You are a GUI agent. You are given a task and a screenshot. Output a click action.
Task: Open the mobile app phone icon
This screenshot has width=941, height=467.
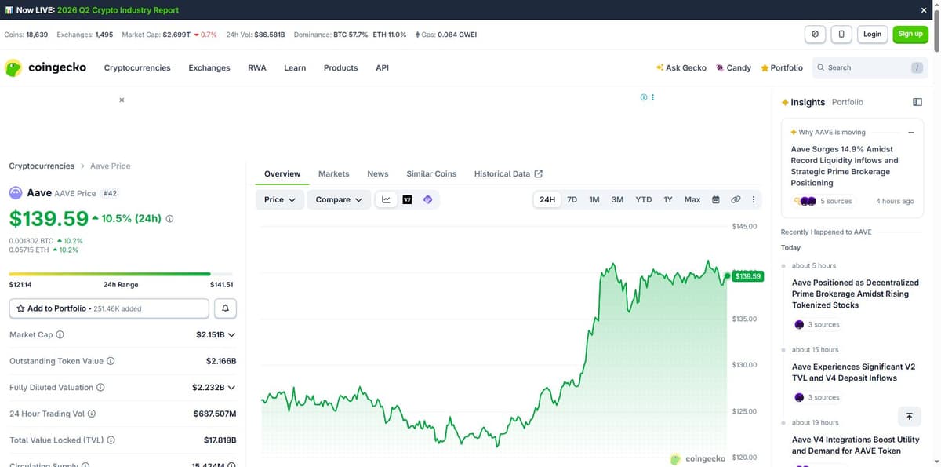[841, 35]
